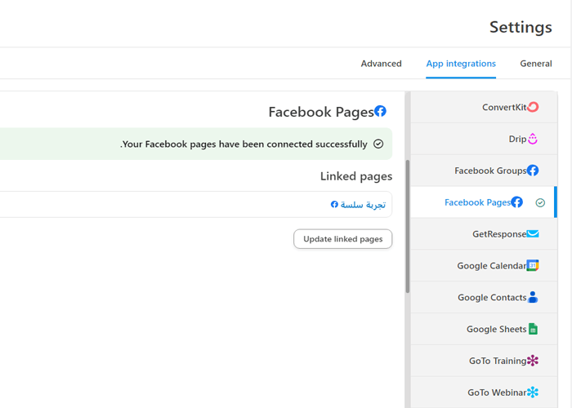Open the General settings tab
572x408 pixels.
point(536,64)
